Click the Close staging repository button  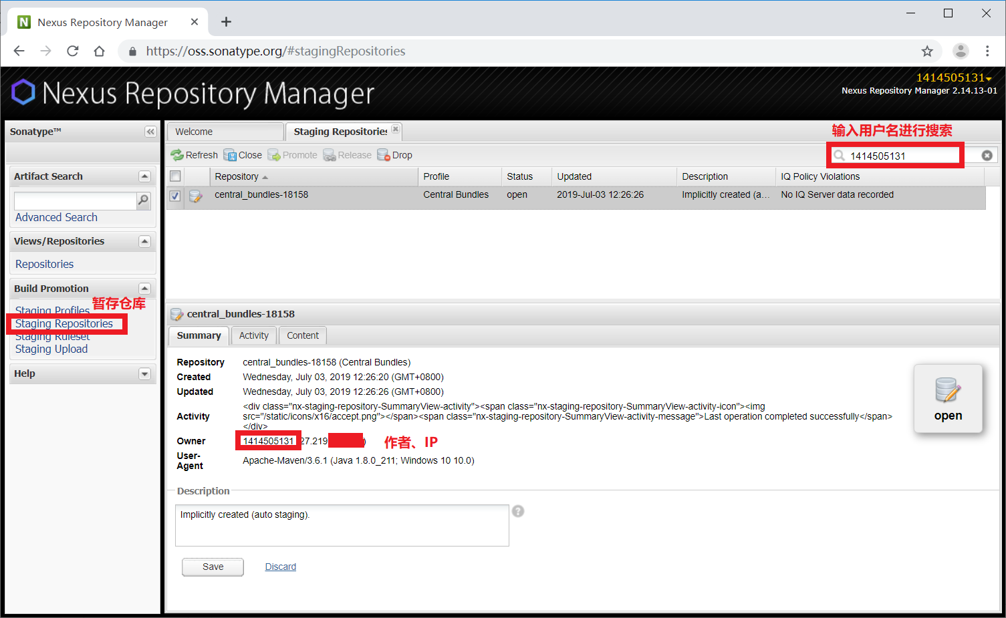click(243, 155)
